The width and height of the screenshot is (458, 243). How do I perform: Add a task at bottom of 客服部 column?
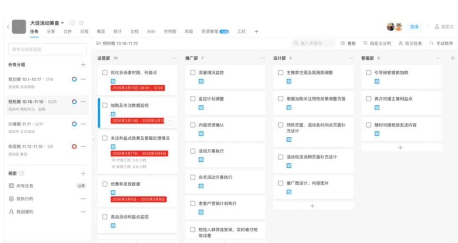coord(401,148)
